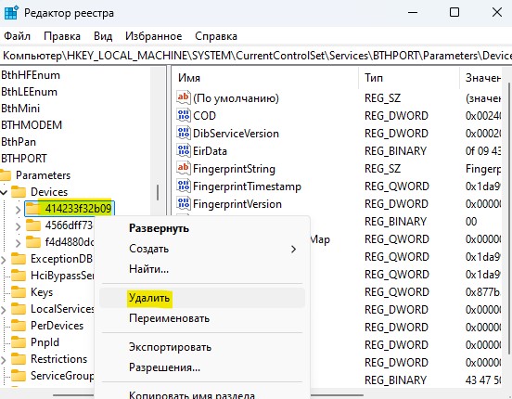Expand the LocalServices key chevron
512x399 pixels.
(4, 310)
